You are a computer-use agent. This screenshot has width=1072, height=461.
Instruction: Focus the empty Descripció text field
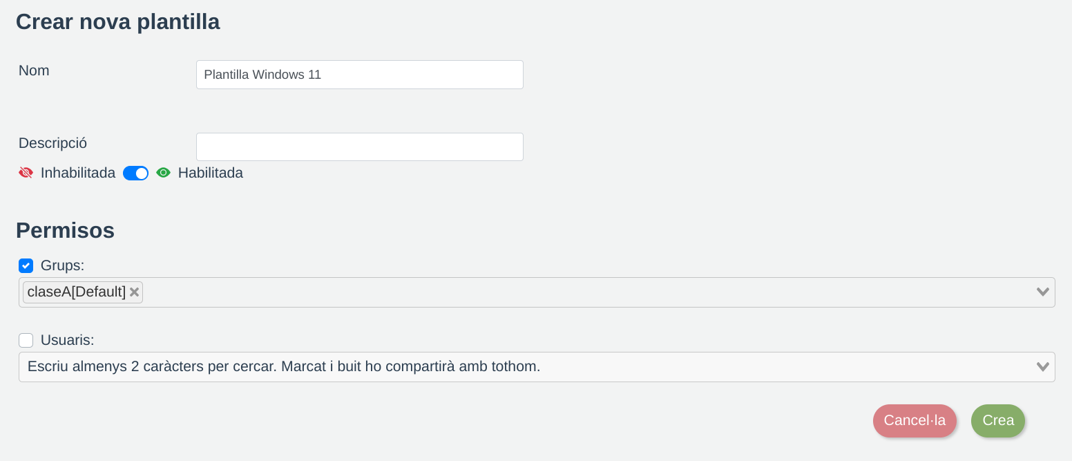pyautogui.click(x=359, y=147)
